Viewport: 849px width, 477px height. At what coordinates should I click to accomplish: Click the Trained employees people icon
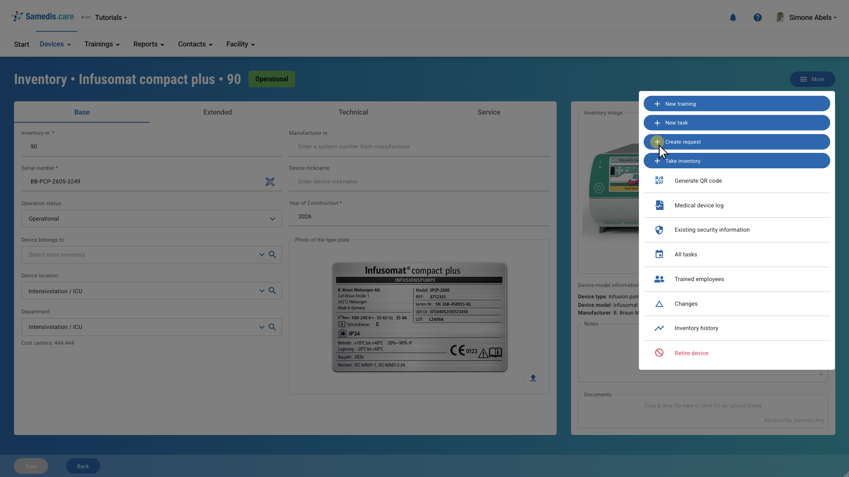coord(659,279)
